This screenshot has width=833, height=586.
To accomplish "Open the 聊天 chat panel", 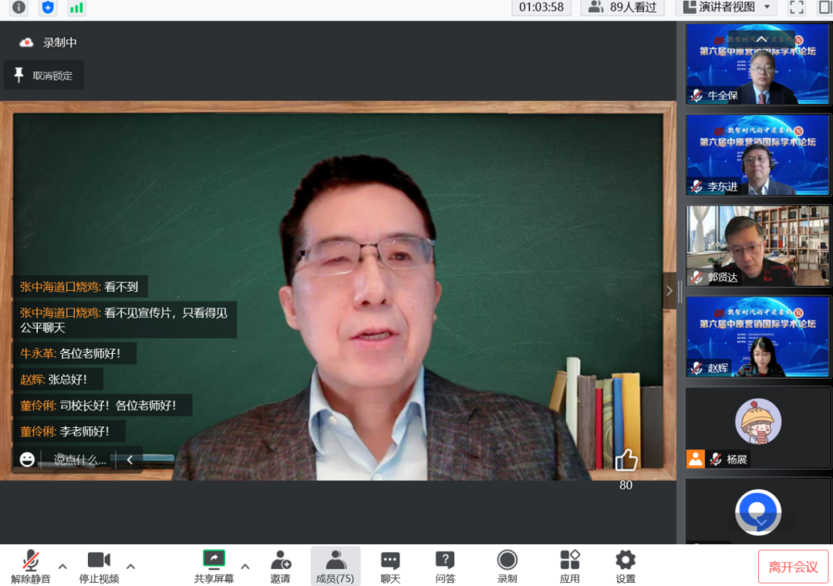I will click(x=390, y=566).
